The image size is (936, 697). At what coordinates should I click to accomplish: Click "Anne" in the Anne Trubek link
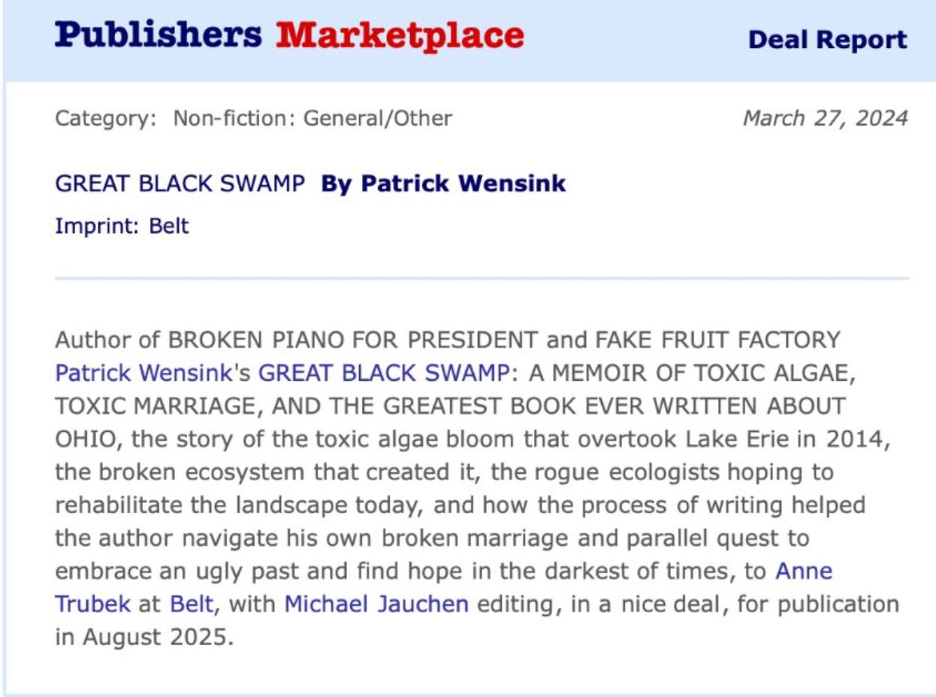[x=803, y=571]
